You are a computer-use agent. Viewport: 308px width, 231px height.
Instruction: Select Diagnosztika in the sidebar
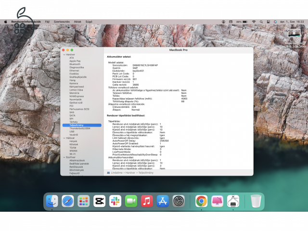(x=77, y=67)
